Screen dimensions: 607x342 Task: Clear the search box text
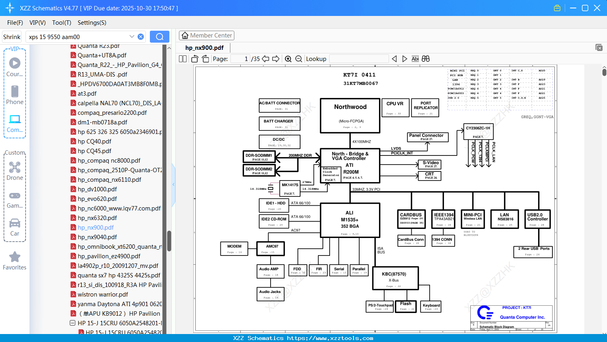click(141, 37)
